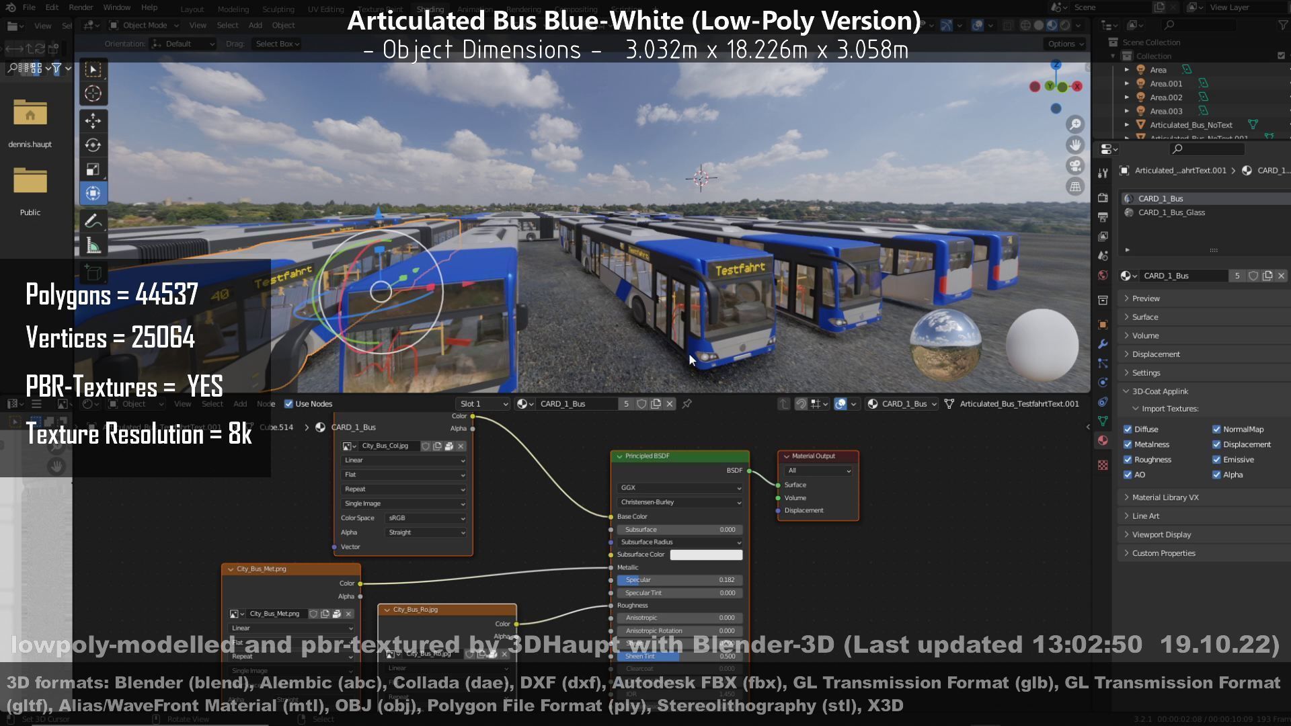Open the Modifiers wrench tab
Viewport: 1291px width, 726px height.
tap(1103, 344)
